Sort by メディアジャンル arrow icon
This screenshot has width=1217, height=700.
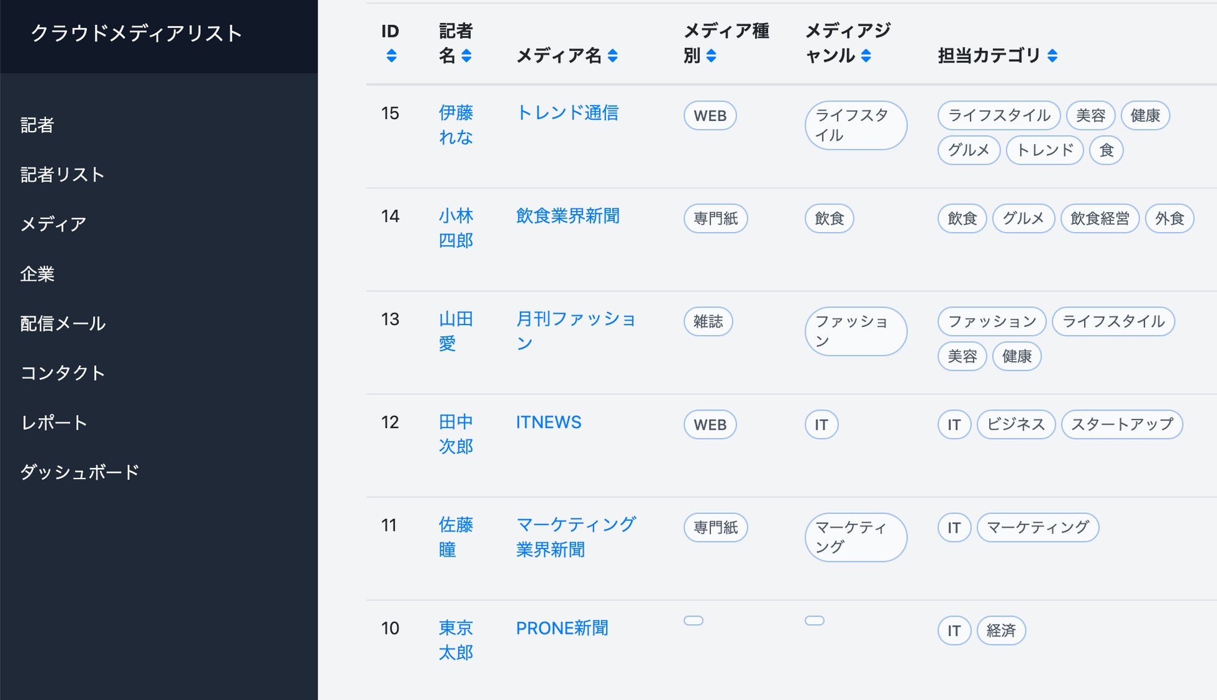866,56
